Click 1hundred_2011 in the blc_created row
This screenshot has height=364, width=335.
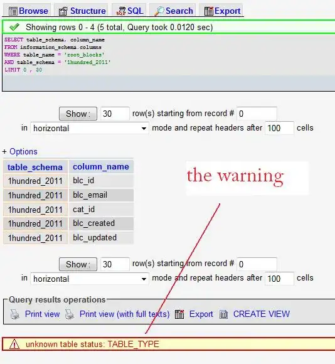click(x=35, y=223)
